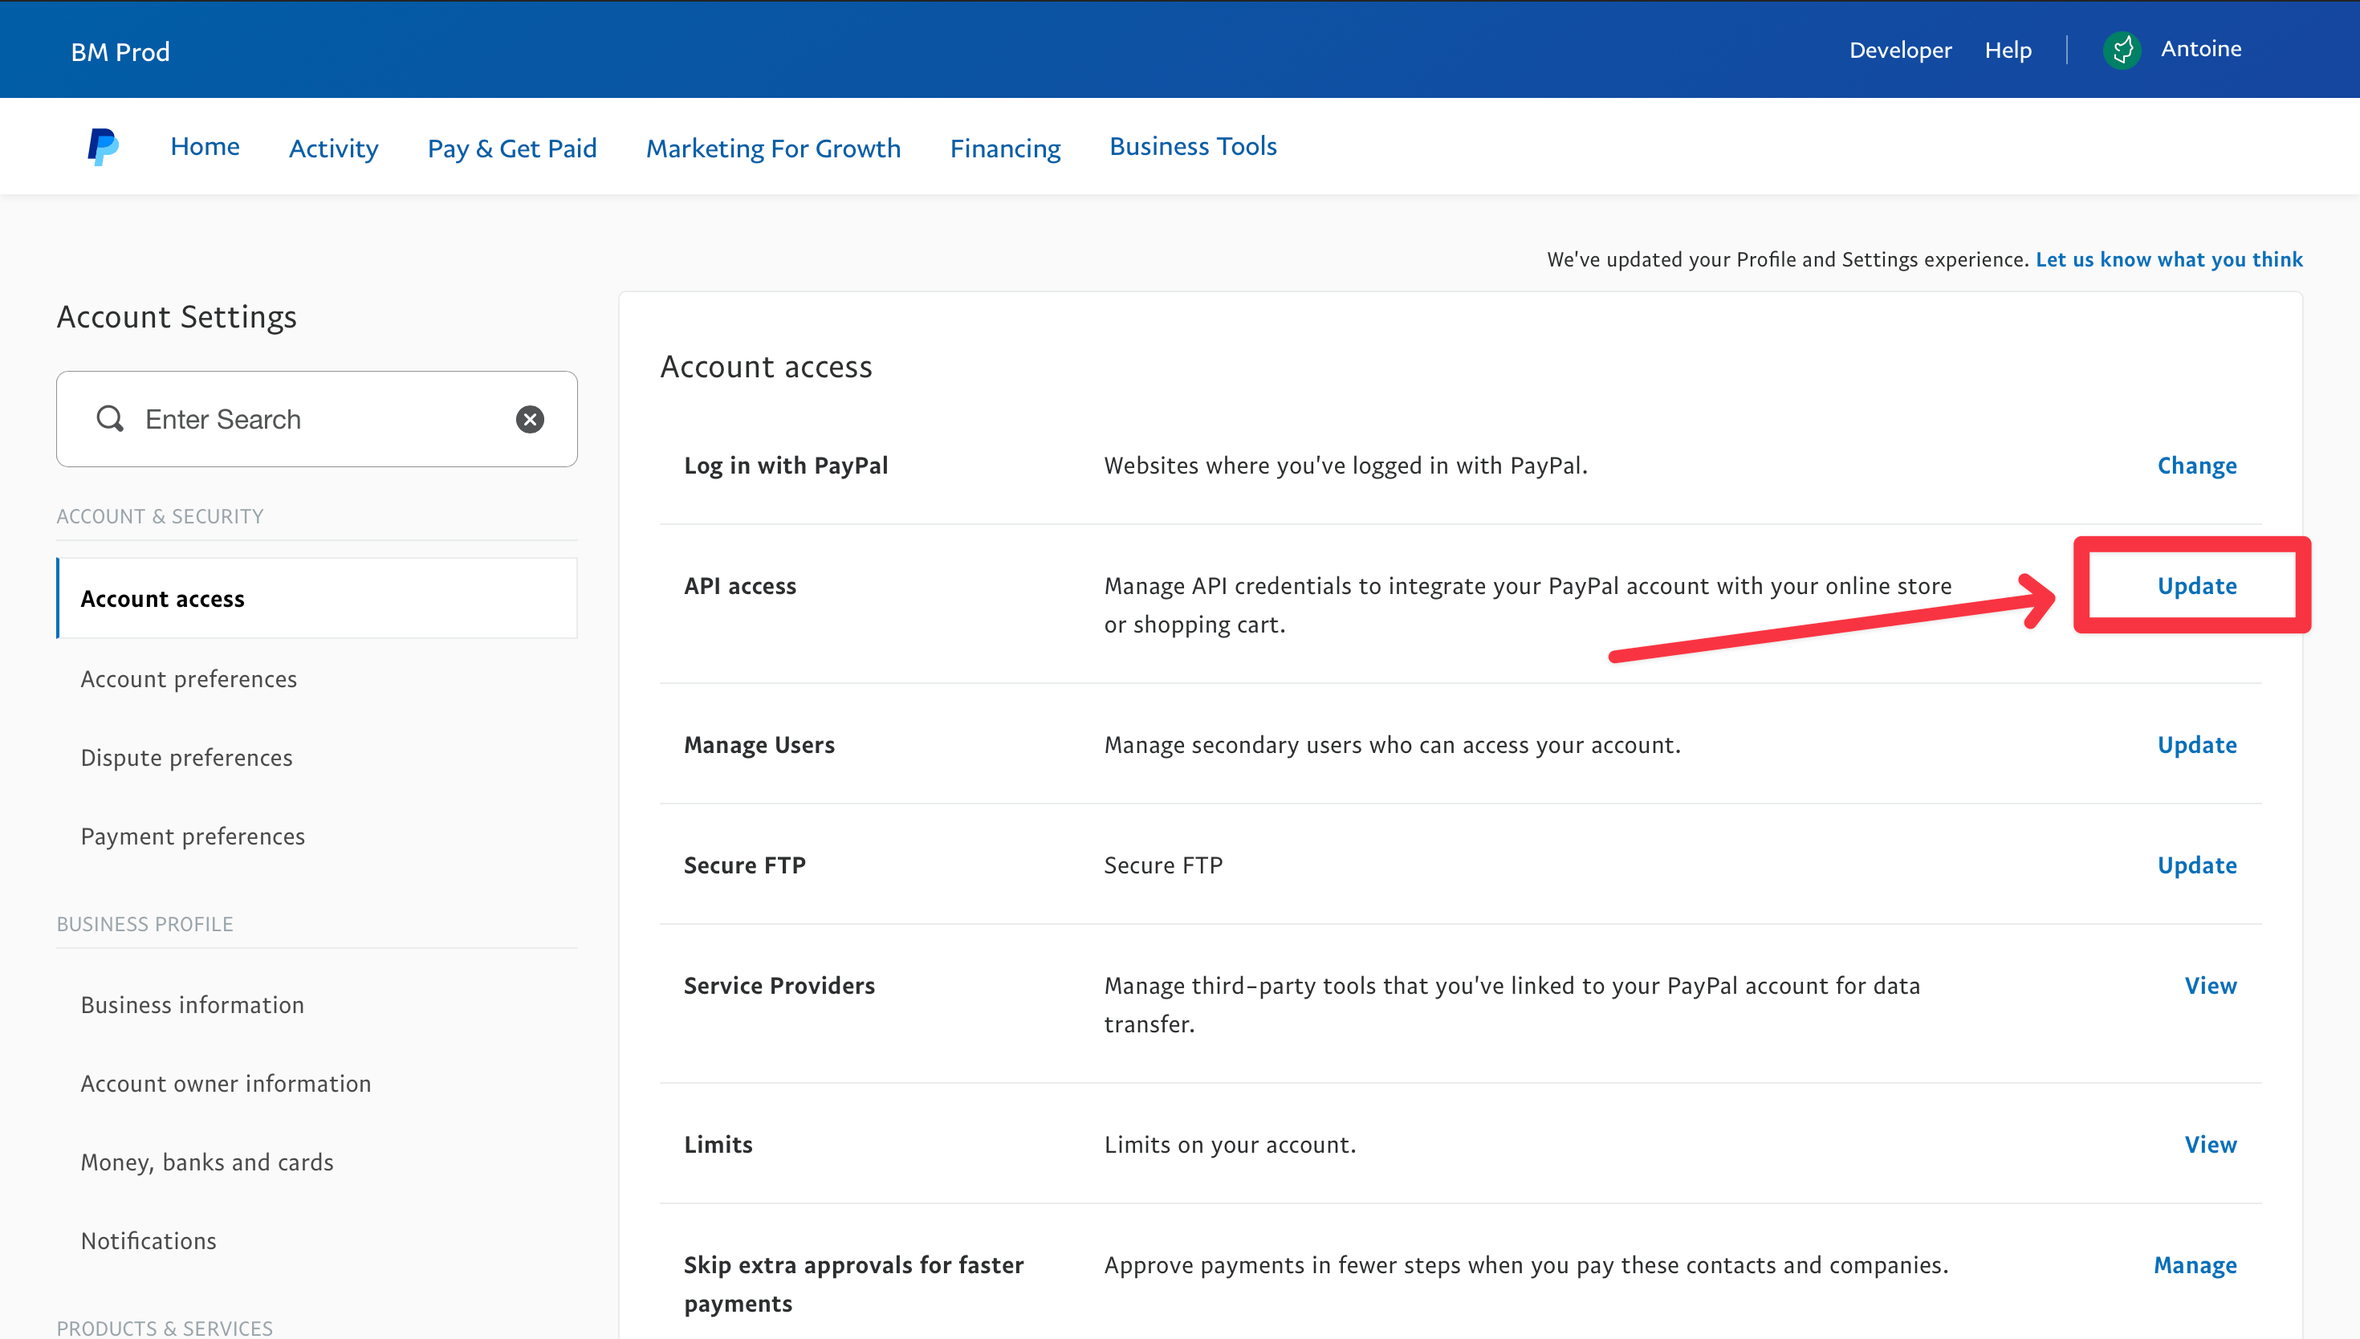Click Update next to Manage Users
Viewport: 2360px width, 1339px height.
(2196, 745)
